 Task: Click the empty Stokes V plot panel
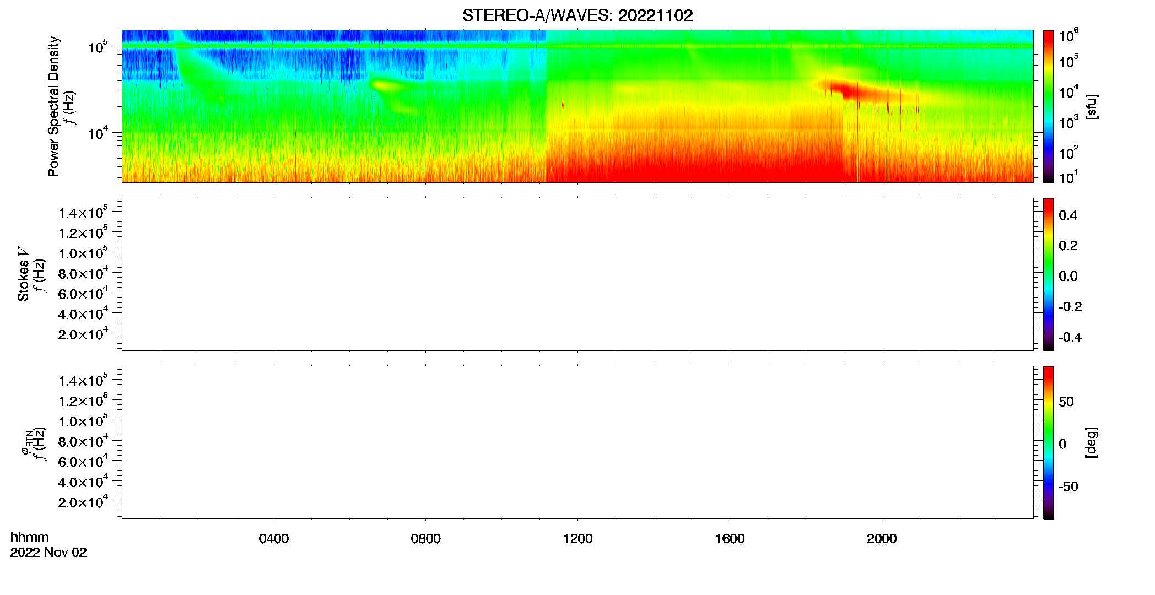577,274
